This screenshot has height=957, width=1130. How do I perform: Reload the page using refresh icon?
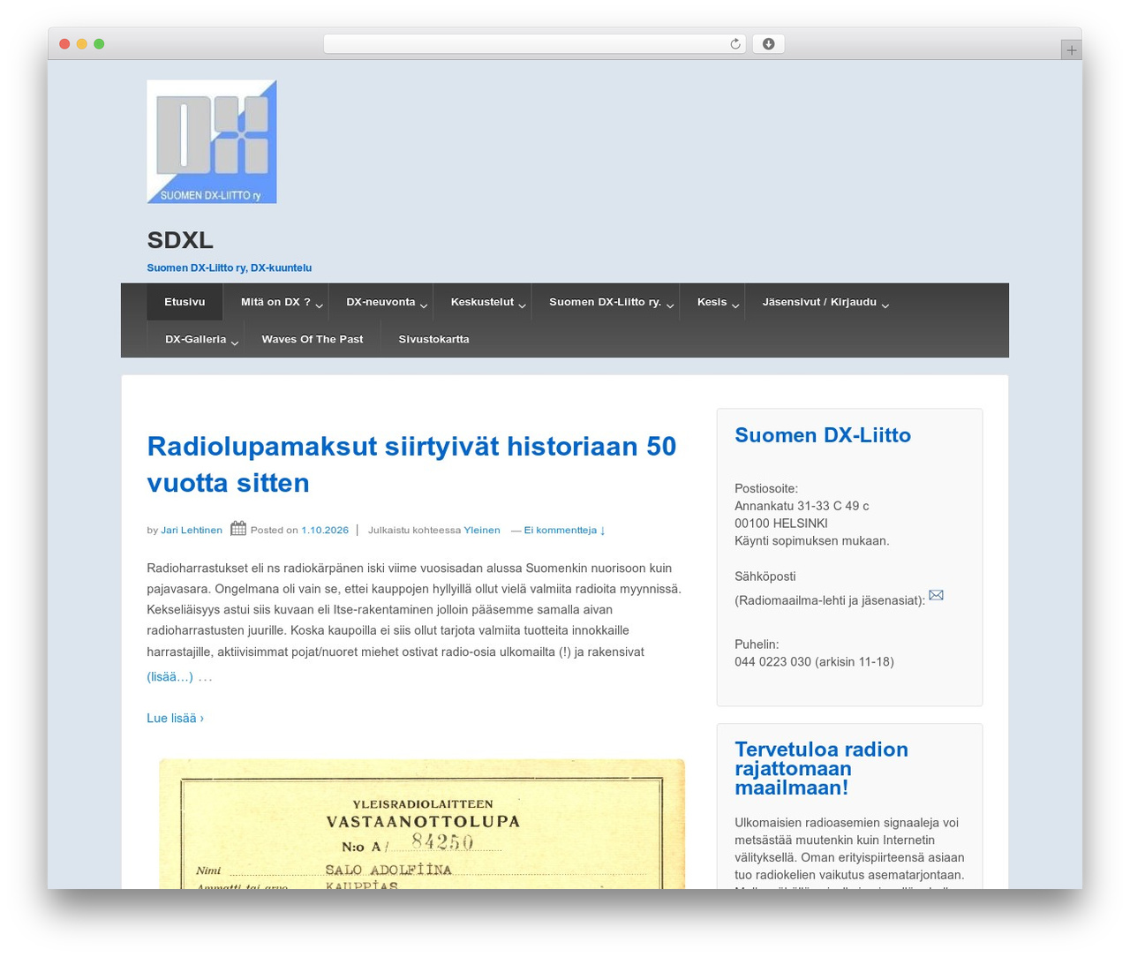pyautogui.click(x=734, y=44)
